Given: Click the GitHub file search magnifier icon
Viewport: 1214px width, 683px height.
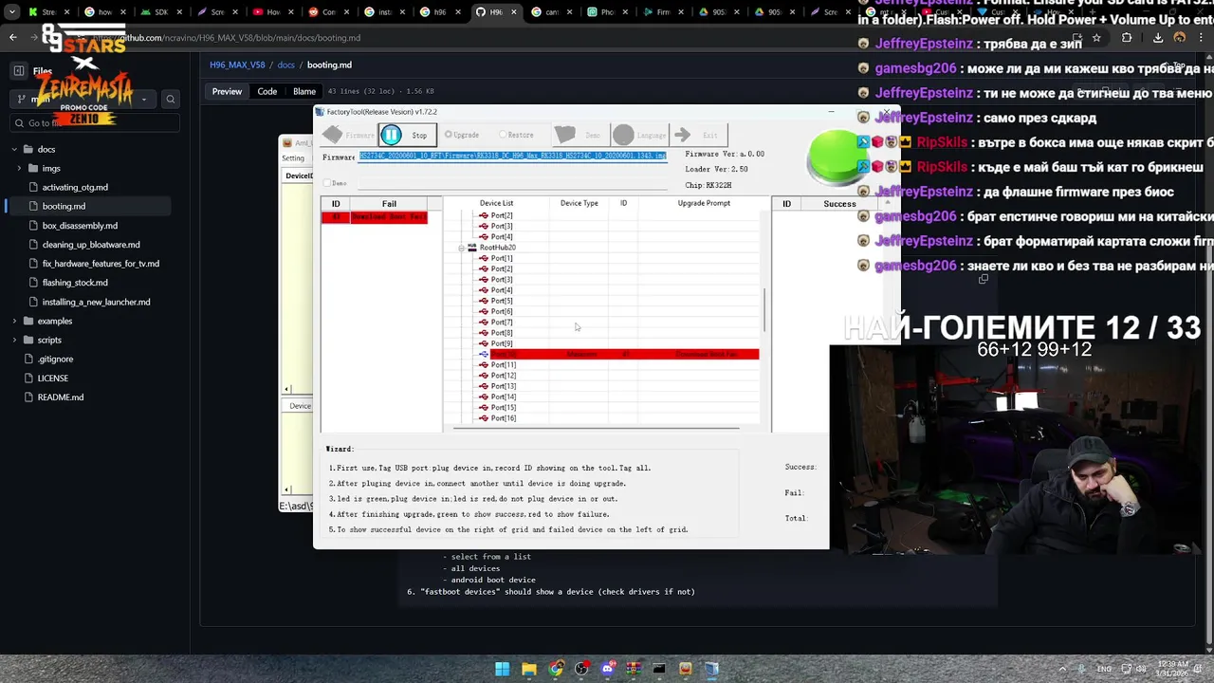Looking at the screenshot, I should coord(171,99).
